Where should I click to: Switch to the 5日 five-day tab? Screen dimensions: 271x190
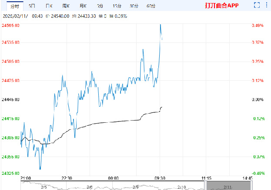[32, 7]
